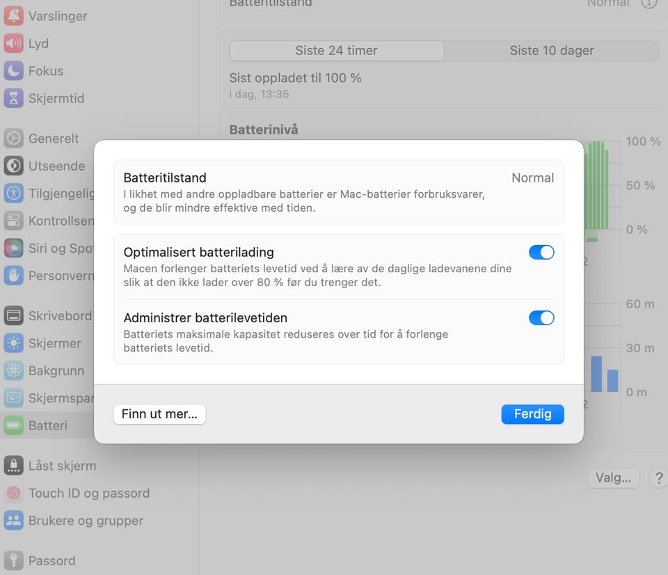Click the Finn ut mer... button
The height and width of the screenshot is (575, 668).
160,414
